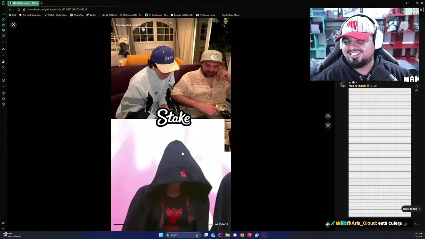Open Outlook from the taskbar
Screen dimensions: 425x239
pyautogui.click(x=213, y=235)
